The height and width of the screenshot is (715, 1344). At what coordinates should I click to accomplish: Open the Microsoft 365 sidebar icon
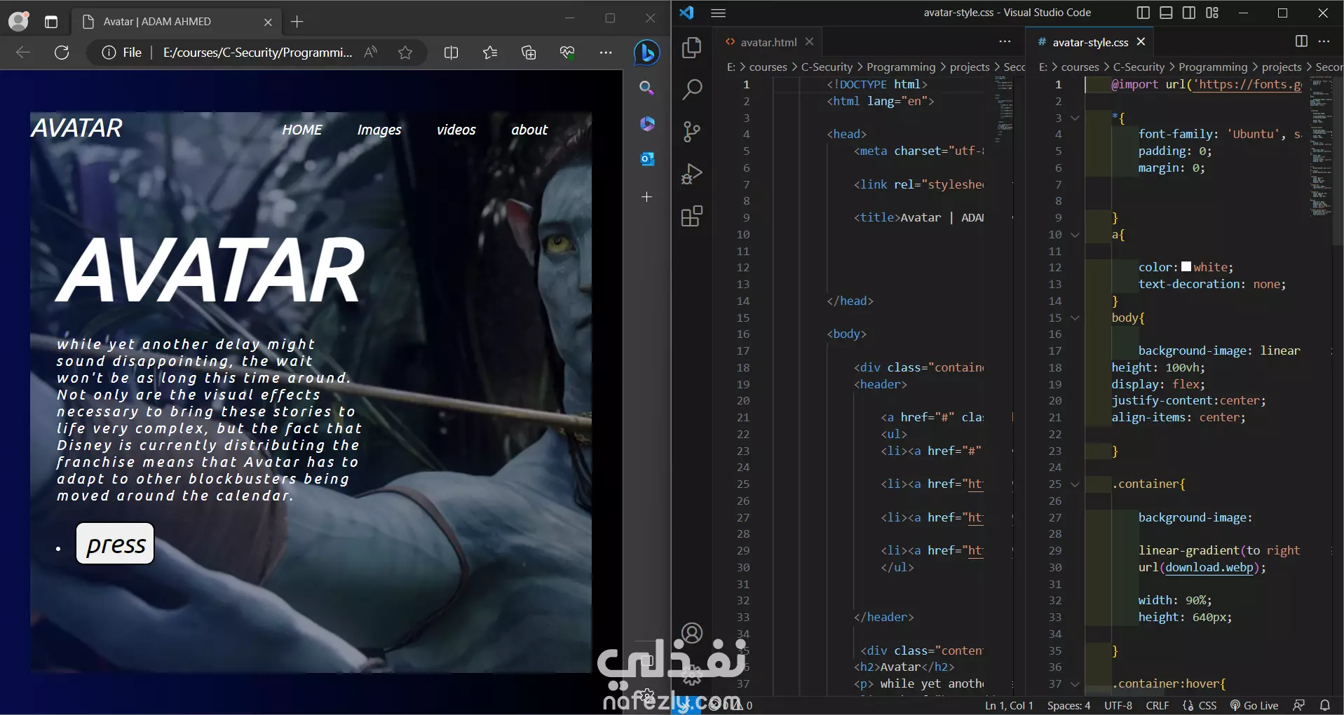[646, 124]
